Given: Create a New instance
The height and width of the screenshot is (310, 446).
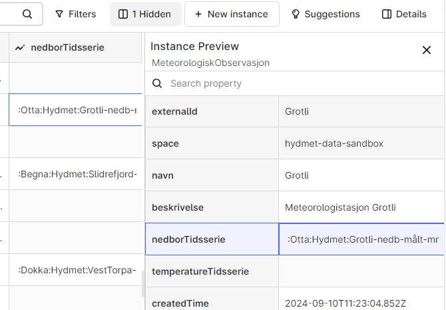Looking at the screenshot, I should [x=231, y=14].
